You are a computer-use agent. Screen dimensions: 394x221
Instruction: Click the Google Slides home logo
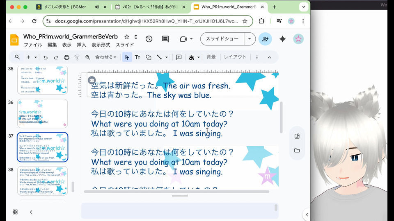point(15,40)
